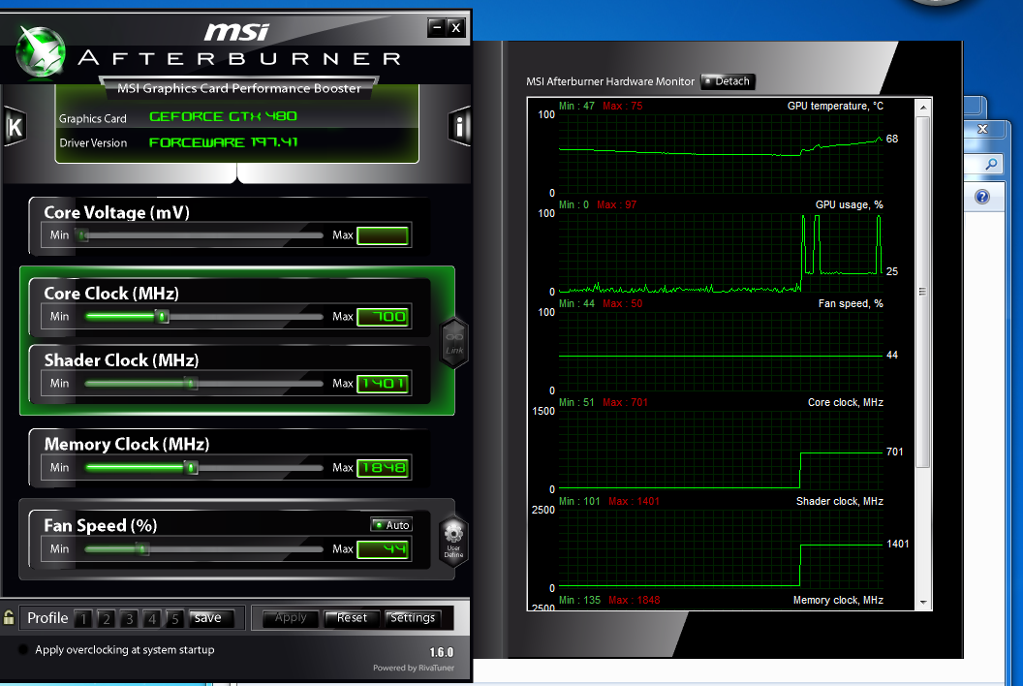This screenshot has height=686, width=1023.
Task: Click the 1.6.0 version number
Action: click(441, 652)
